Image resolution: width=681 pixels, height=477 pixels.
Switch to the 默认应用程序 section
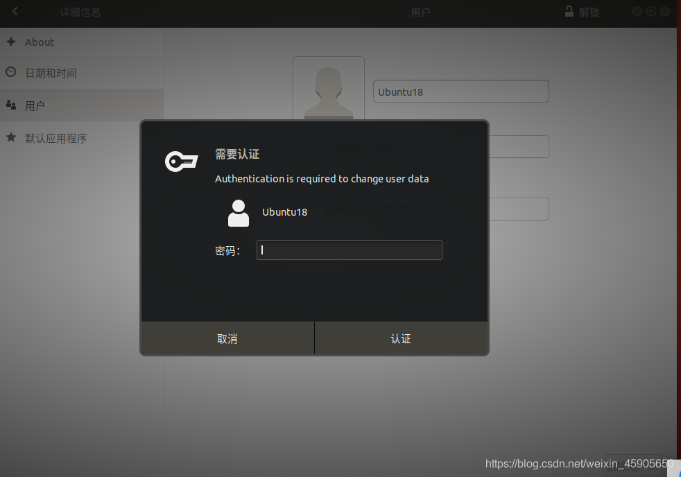point(66,138)
